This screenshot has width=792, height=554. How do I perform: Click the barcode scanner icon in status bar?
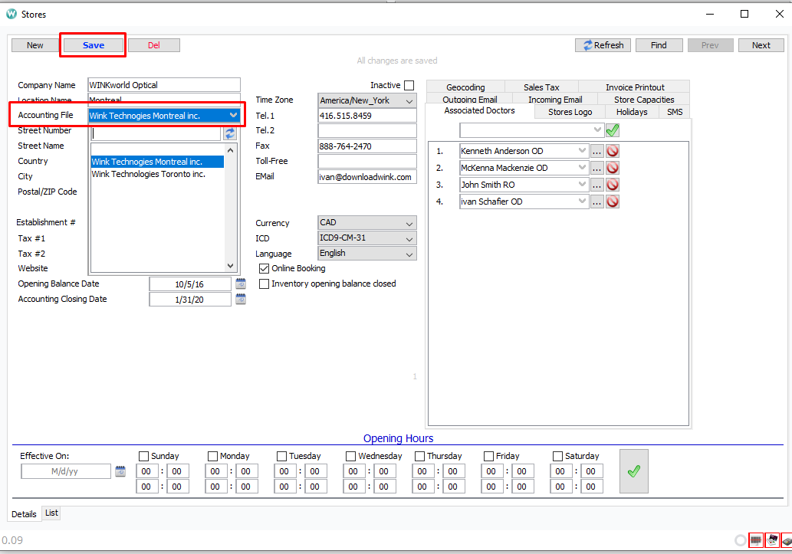756,540
